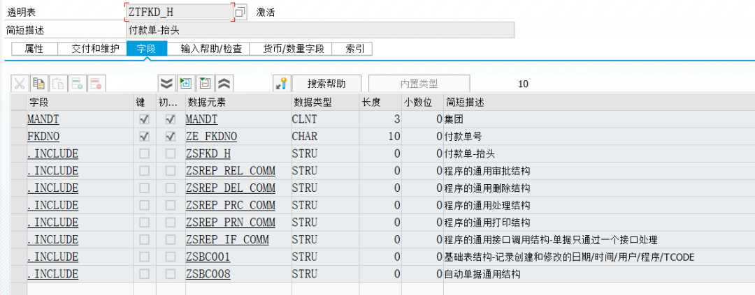
Task: Click the 程序的通用审批结构 description cell
Action: pos(599,171)
